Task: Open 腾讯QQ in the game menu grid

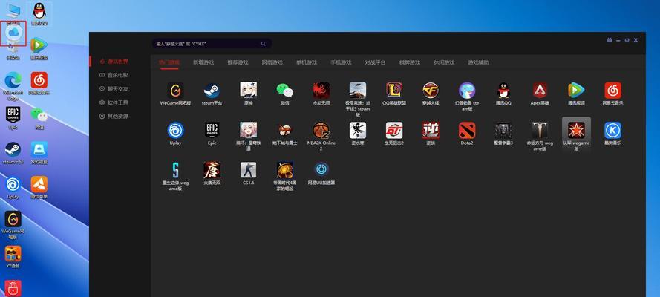Action: pyautogui.click(x=503, y=91)
